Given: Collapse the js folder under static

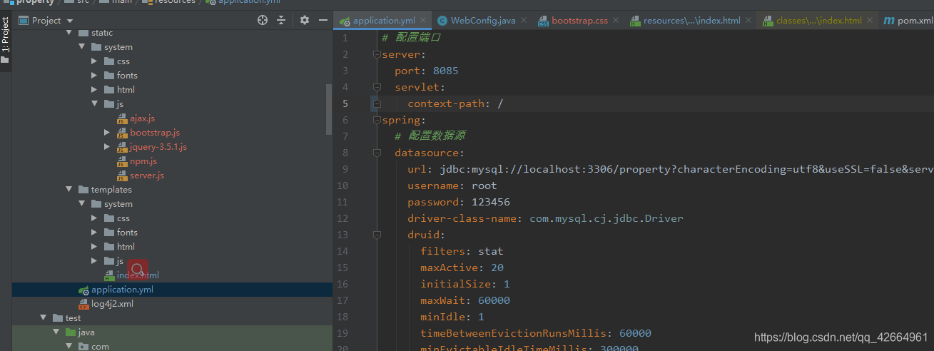Looking at the screenshot, I should pyautogui.click(x=95, y=104).
